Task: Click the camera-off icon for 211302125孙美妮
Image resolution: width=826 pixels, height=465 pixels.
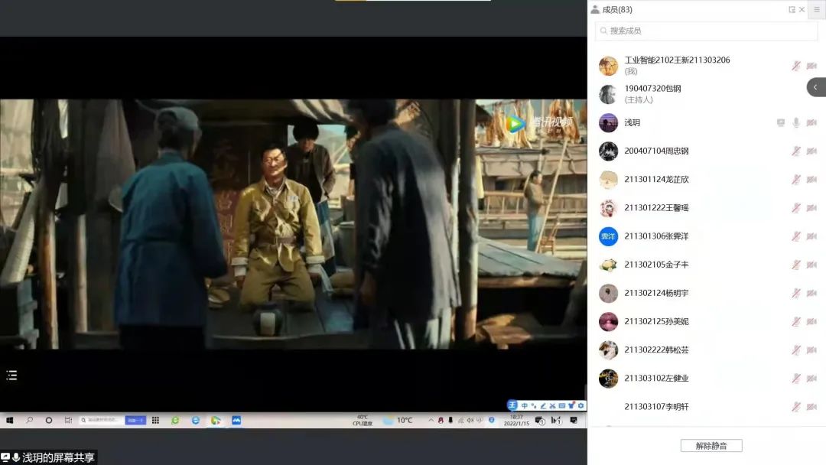Action: [811, 322]
